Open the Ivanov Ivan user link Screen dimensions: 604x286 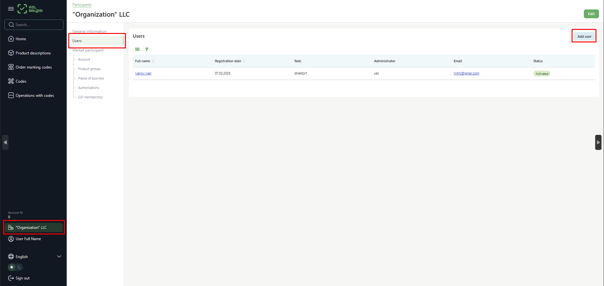click(143, 73)
